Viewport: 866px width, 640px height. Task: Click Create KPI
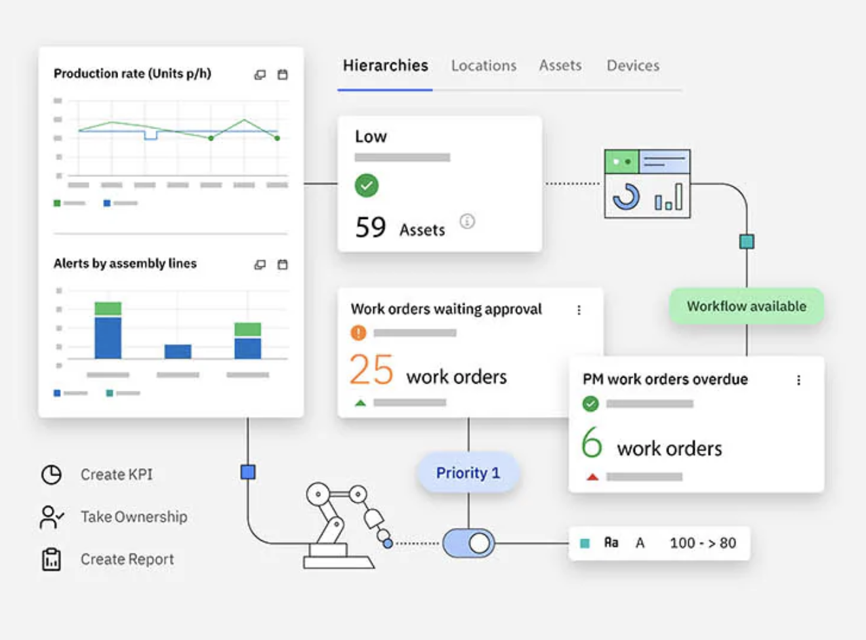(116, 474)
